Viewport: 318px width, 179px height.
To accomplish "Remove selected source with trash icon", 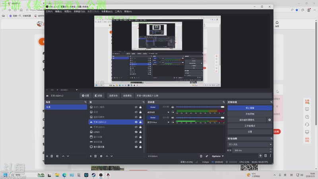I will coord(95,156).
